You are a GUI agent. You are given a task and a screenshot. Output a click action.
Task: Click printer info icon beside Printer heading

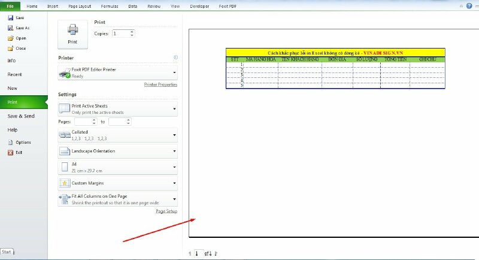175,58
